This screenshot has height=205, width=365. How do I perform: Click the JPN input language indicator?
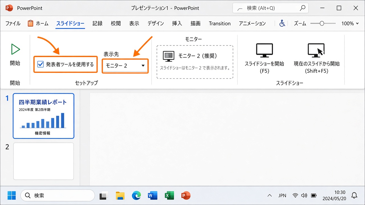(282, 196)
